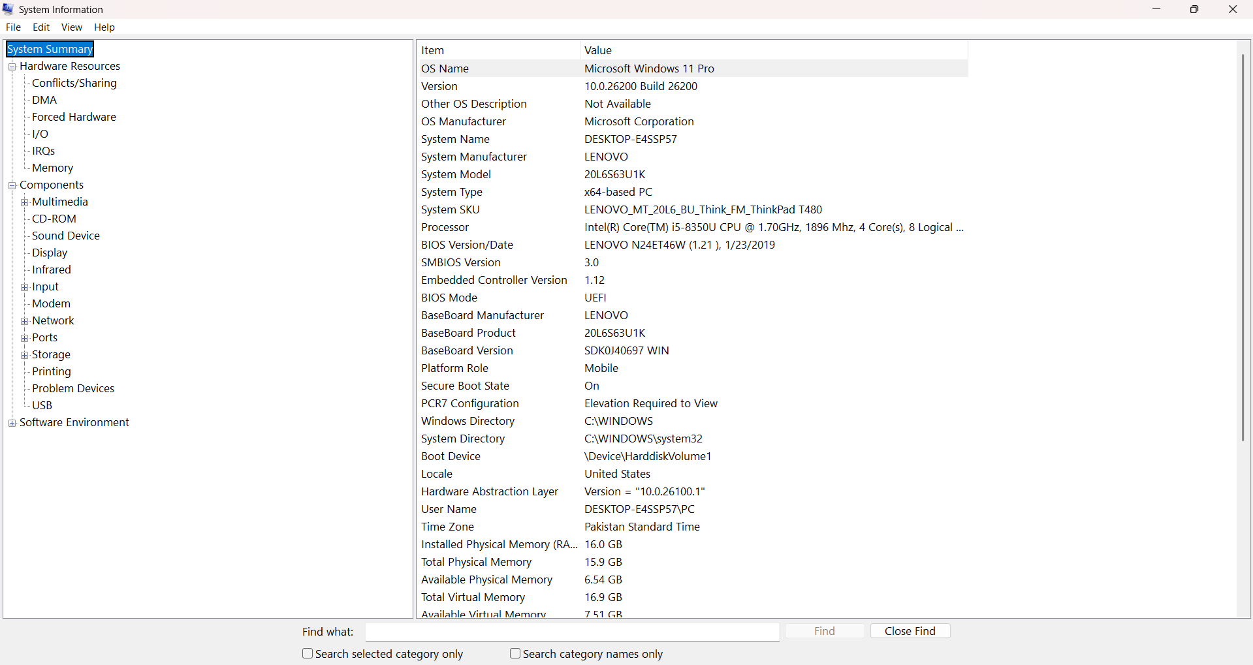Expand the Software Environment tree node

tap(12, 423)
